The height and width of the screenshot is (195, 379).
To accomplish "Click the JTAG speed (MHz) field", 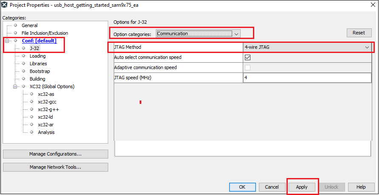I will point(307,78).
